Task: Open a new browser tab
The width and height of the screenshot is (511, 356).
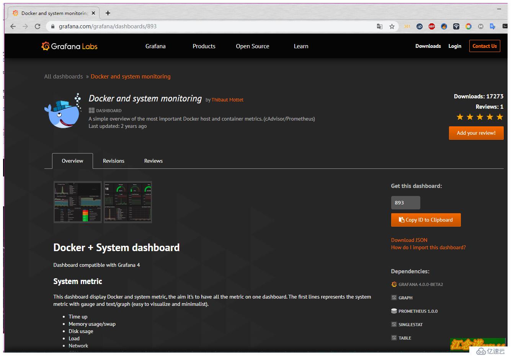Action: pos(108,13)
